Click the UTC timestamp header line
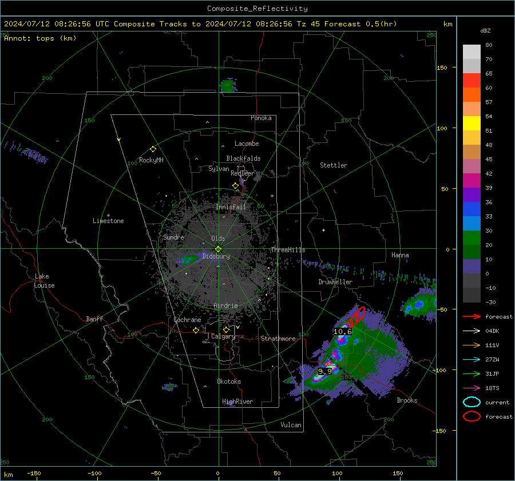The height and width of the screenshot is (481, 515). (x=200, y=24)
